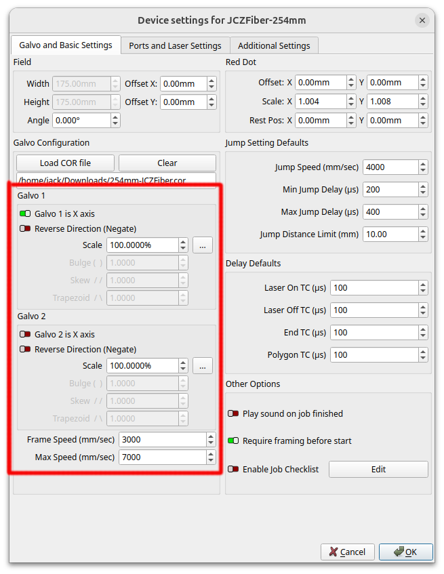Click the Clear button for galvo configuration
The width and height of the screenshot is (444, 574).
(167, 163)
